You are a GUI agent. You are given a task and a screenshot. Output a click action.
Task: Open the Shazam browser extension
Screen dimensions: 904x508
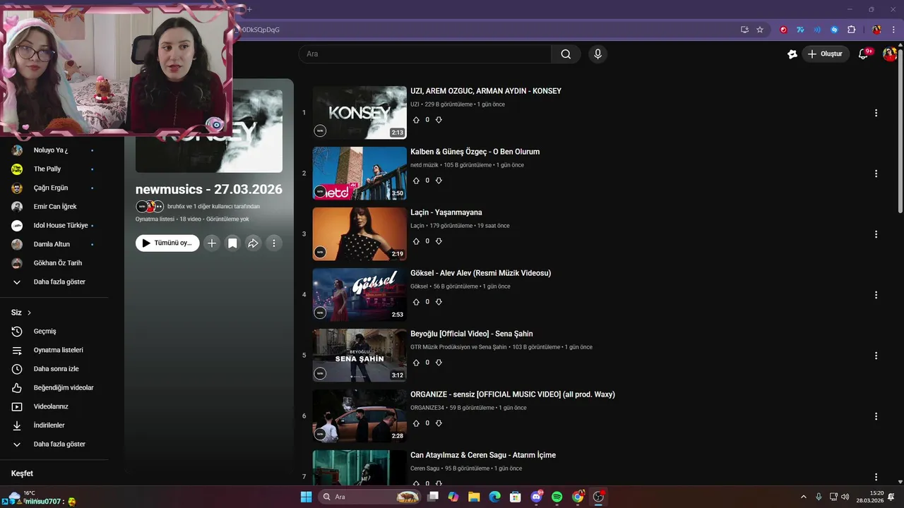[834, 30]
